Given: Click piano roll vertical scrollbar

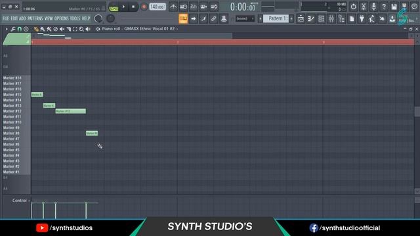Looking at the screenshot, I should tap(417, 111).
